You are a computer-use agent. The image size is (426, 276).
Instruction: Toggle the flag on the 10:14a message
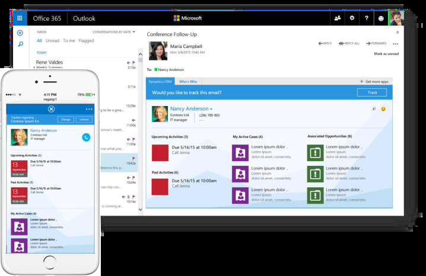click(x=133, y=197)
